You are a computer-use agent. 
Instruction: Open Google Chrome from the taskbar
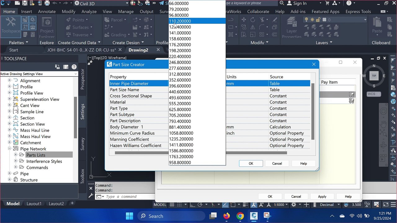pos(240,216)
